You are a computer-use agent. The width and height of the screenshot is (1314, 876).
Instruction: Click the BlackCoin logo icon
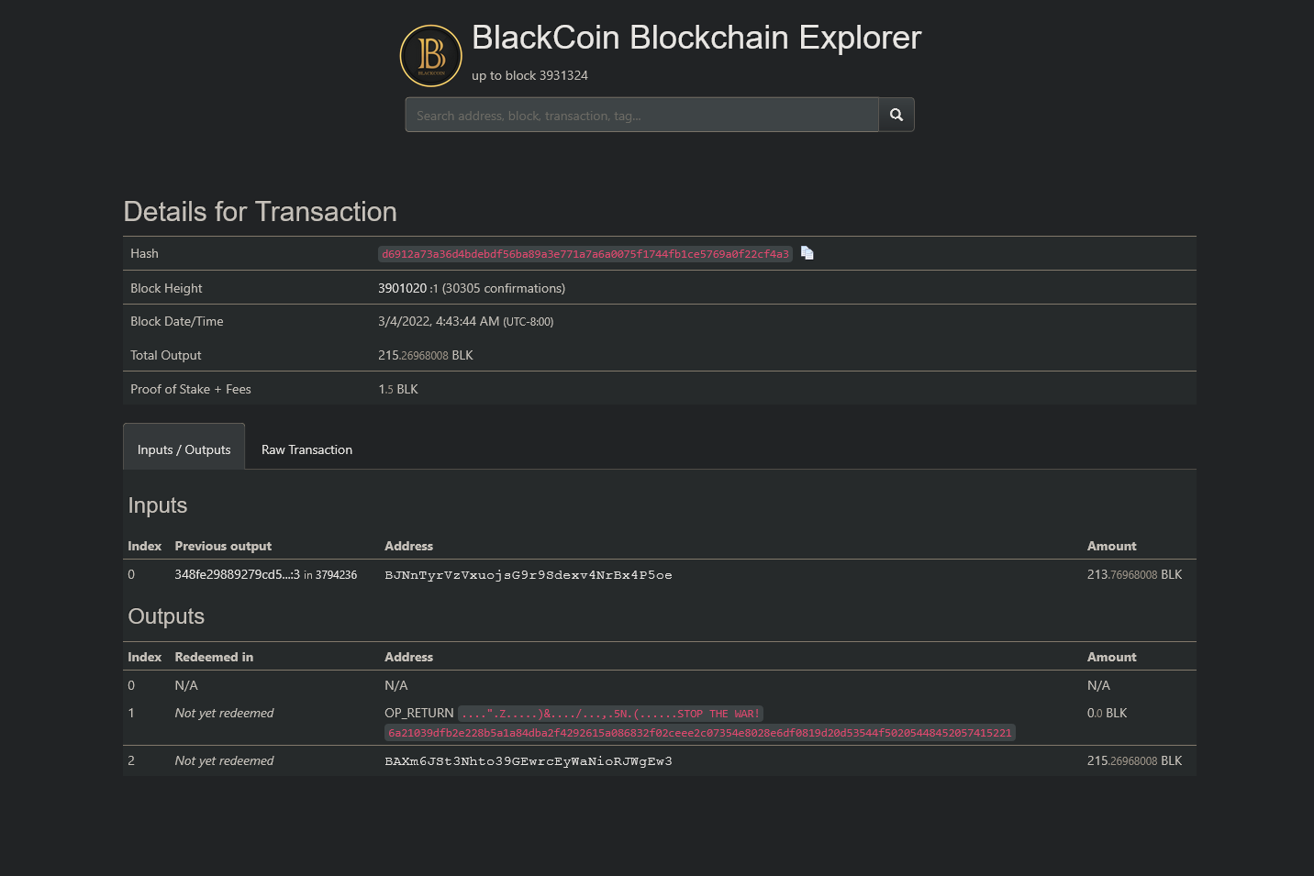[431, 56]
